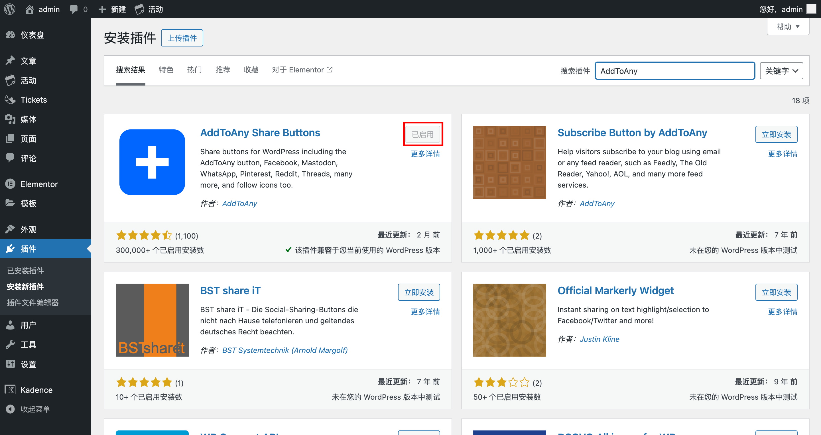Open 更多详情 for Official Markerly Widget

[x=783, y=312]
